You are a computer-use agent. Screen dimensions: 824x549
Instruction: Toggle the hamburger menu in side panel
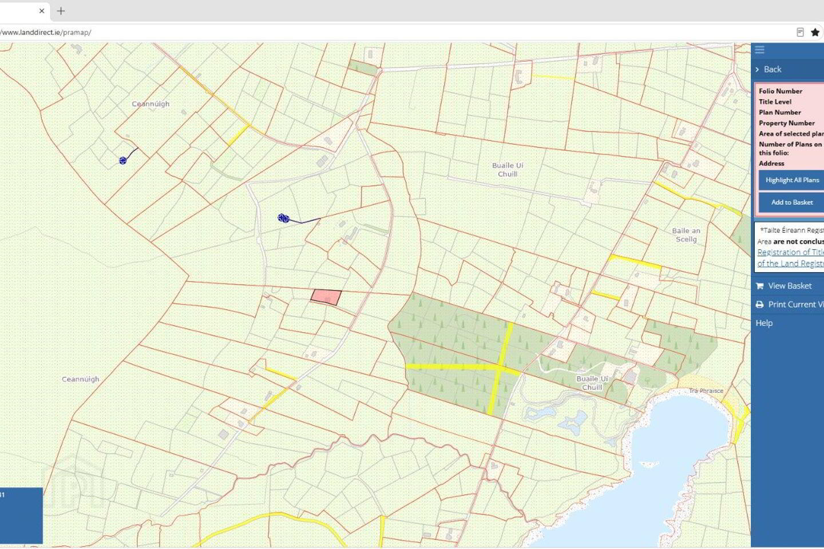pos(760,50)
